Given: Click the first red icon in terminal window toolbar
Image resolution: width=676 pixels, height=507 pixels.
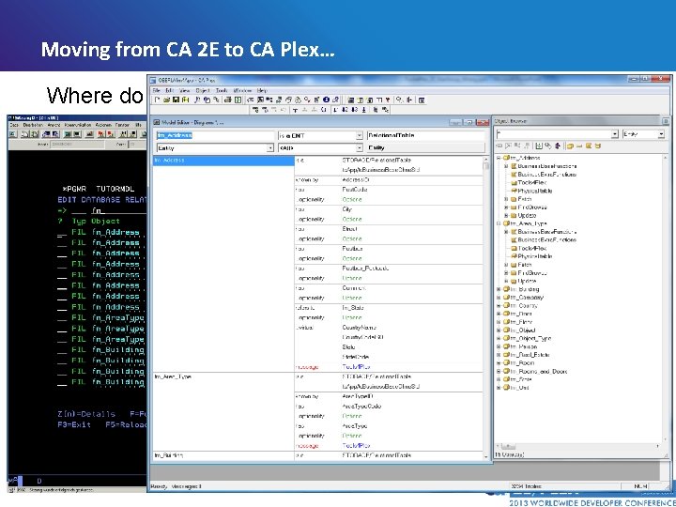Looking at the screenshot, I should [x=101, y=134].
